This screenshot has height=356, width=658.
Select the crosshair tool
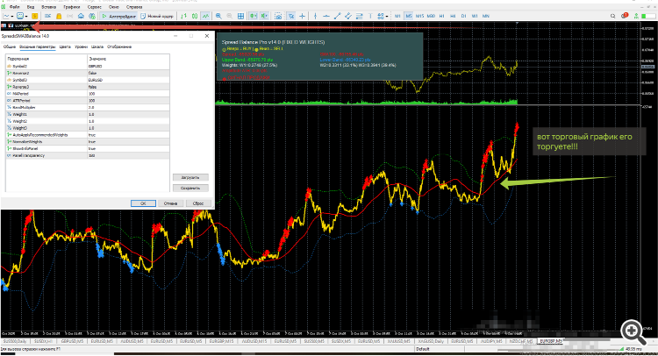(302, 16)
